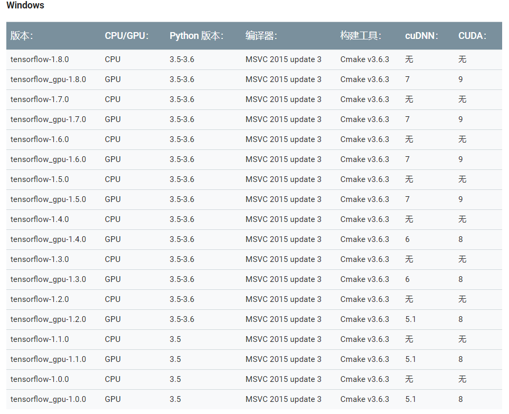Click the tensorflow-1.3.0 cell
Screen dimensions: 509x414
coord(40,259)
